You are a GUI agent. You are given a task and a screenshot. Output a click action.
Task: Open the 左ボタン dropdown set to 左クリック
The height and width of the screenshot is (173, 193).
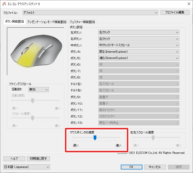point(139,32)
